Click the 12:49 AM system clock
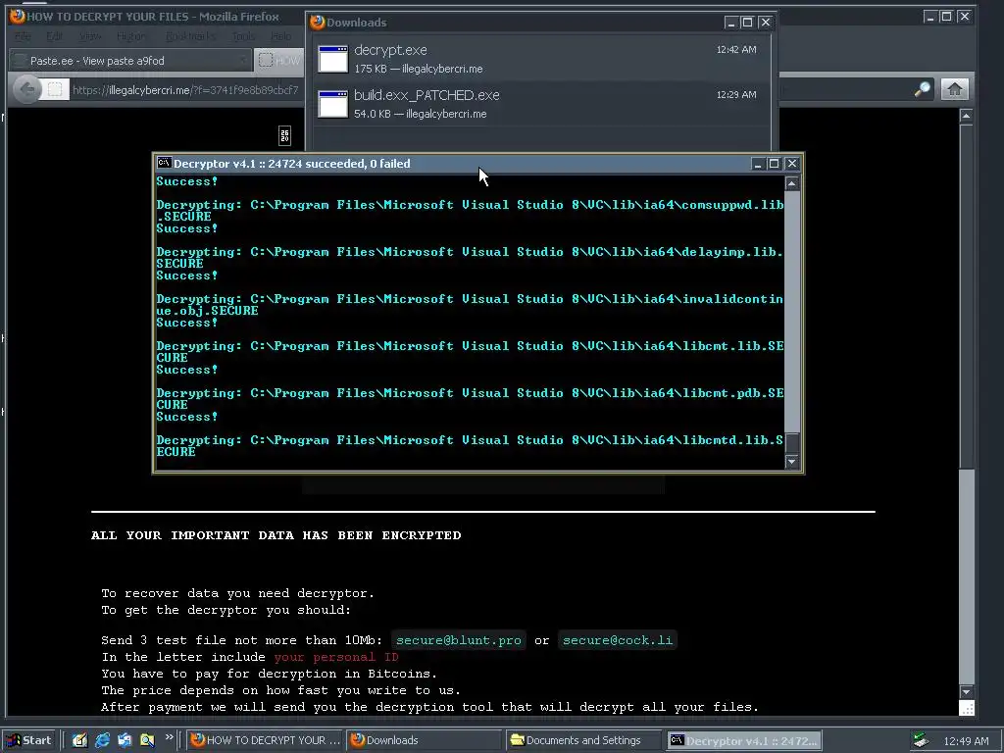1004x753 pixels. (x=966, y=741)
